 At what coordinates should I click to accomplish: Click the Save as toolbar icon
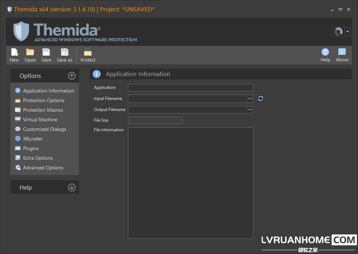[64, 52]
